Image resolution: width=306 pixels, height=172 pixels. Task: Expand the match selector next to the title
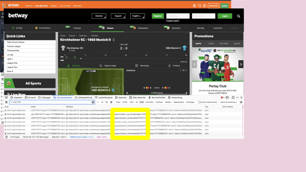coord(114,40)
